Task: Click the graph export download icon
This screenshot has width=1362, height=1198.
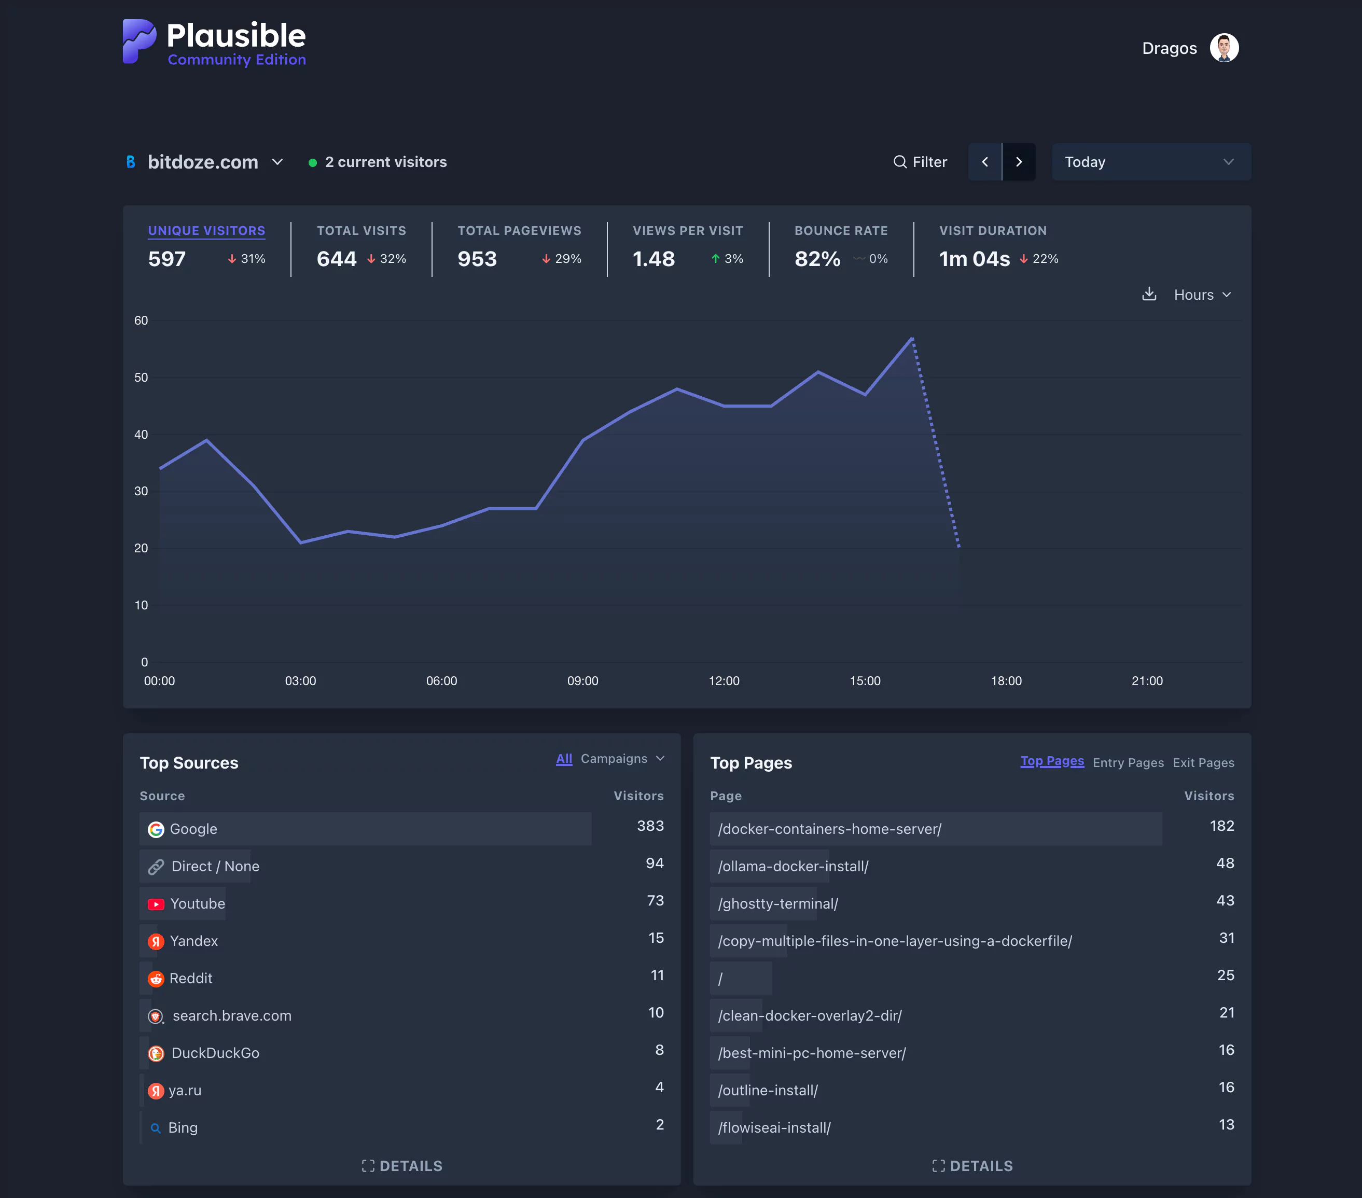Action: click(1149, 294)
